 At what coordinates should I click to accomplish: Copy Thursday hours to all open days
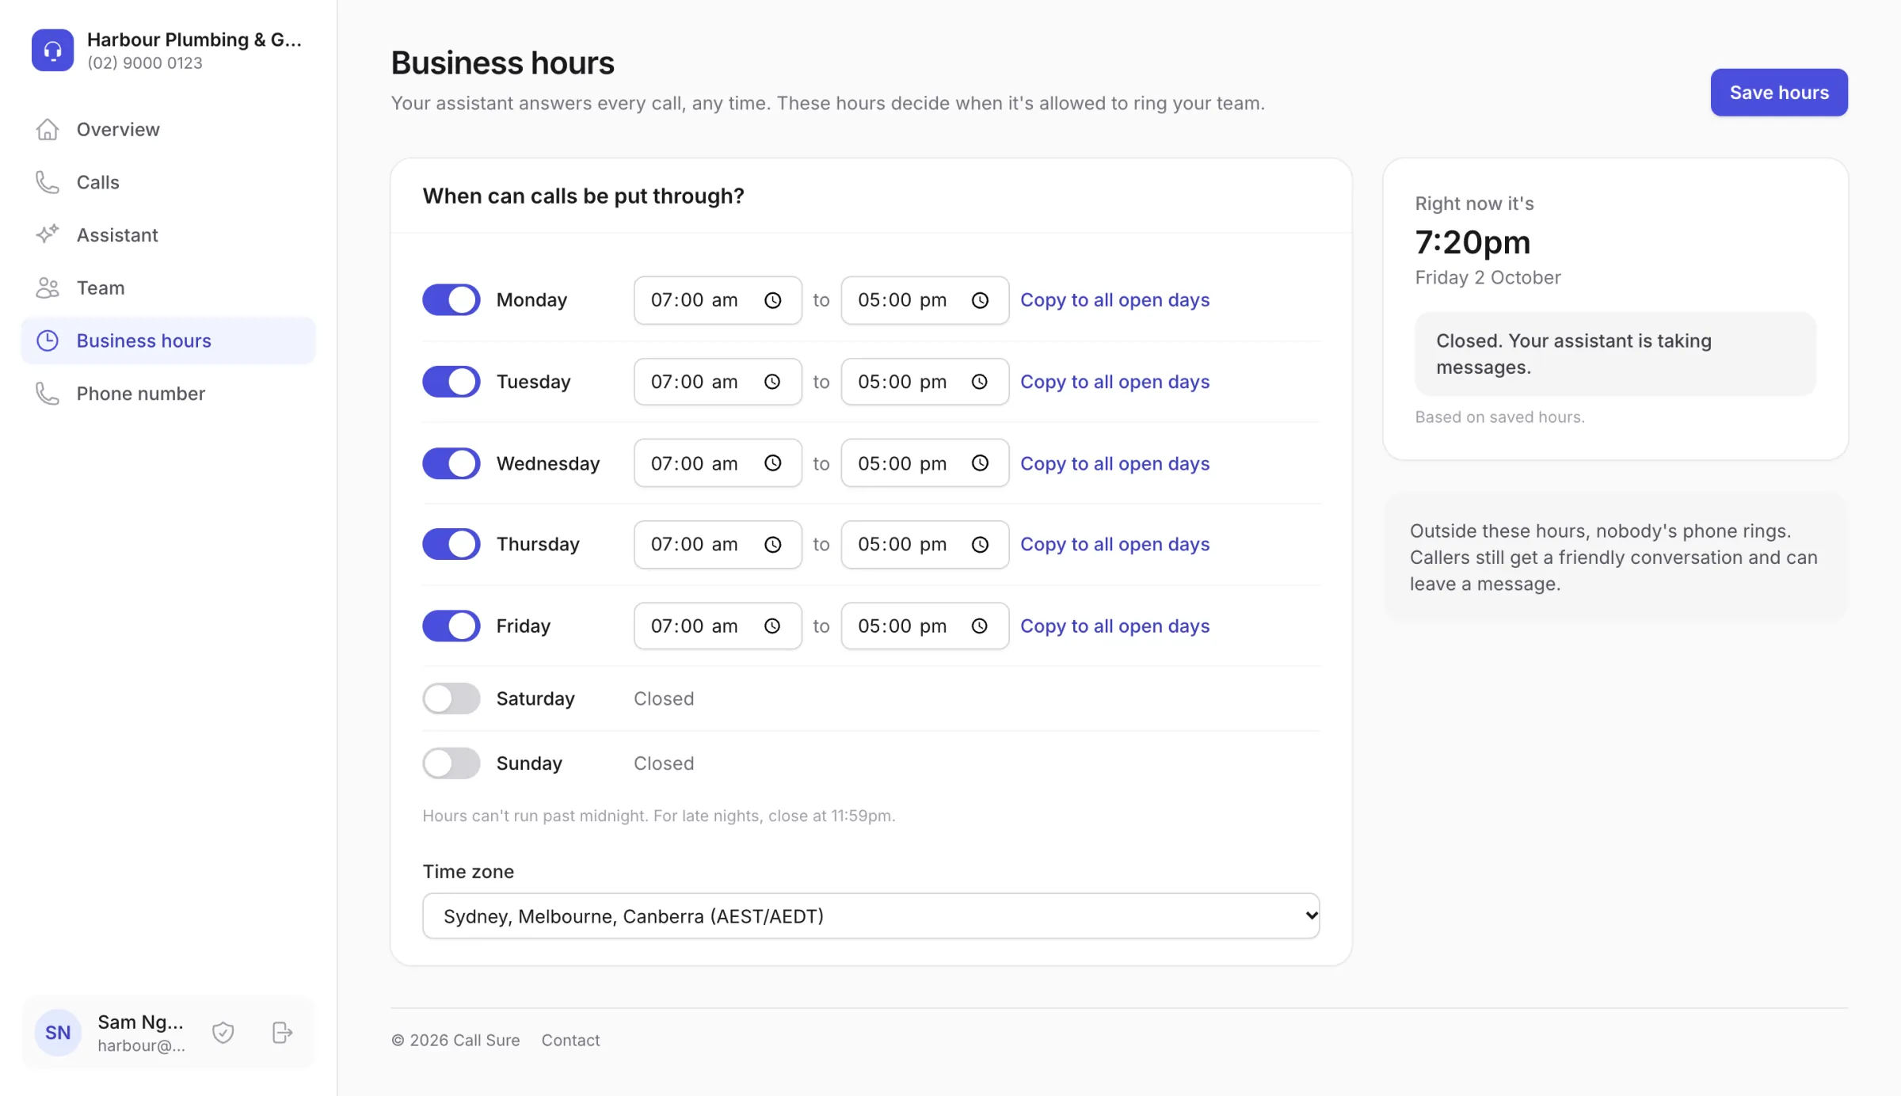(x=1114, y=545)
